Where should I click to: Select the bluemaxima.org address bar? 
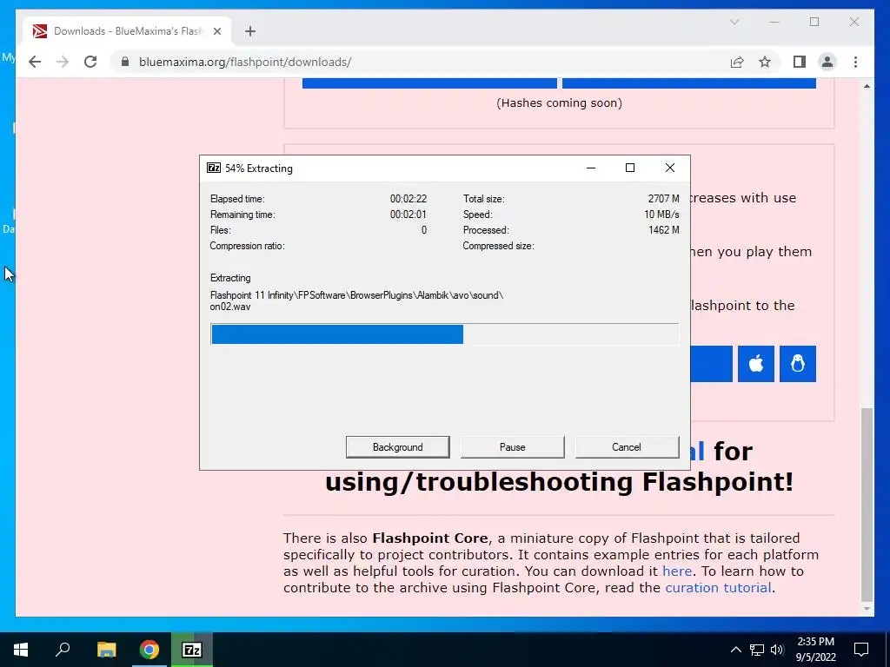(420, 62)
